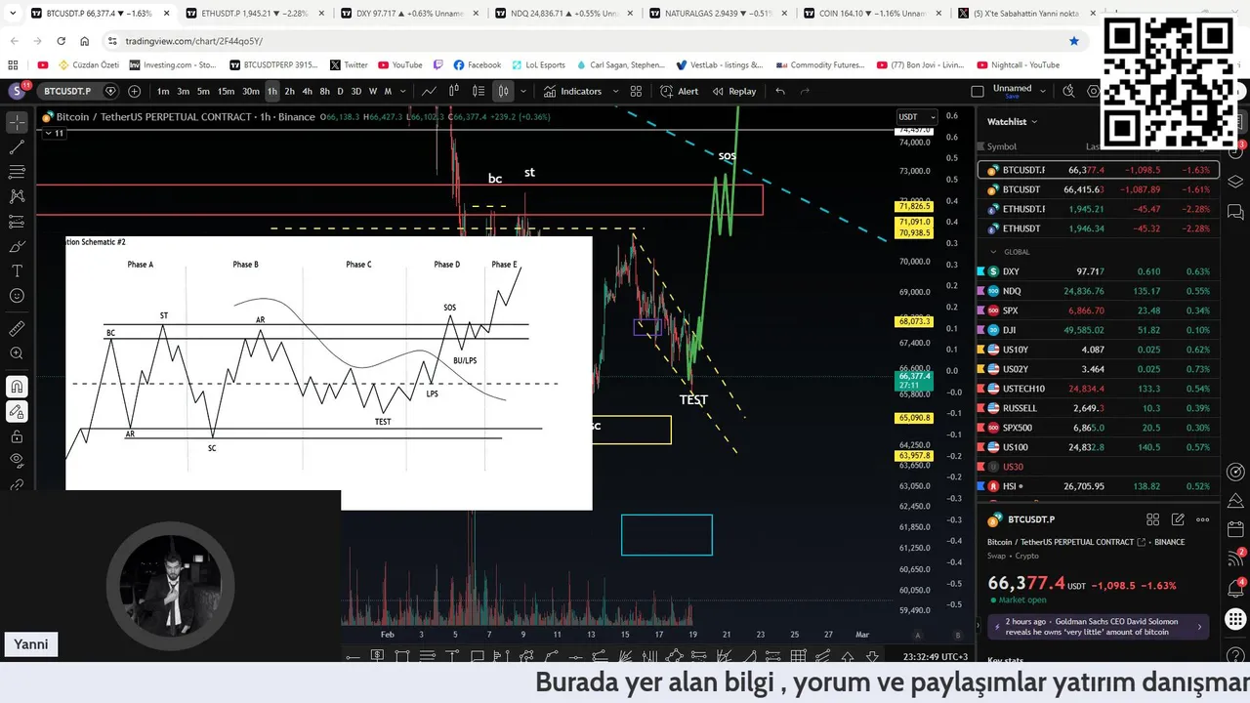1250x703 pixels.
Task: Bookmark this page with the star
Action: [x=1074, y=41]
